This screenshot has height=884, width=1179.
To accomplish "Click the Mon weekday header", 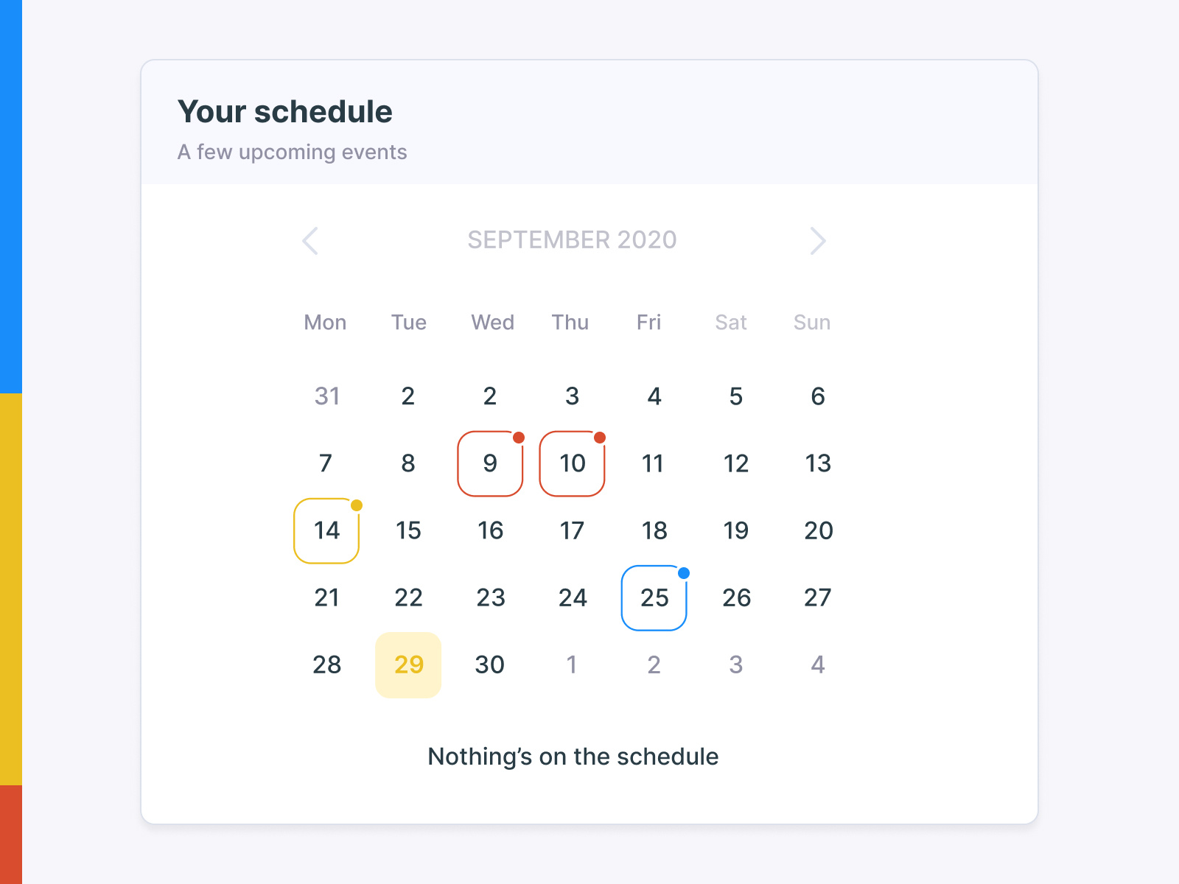I will point(325,322).
